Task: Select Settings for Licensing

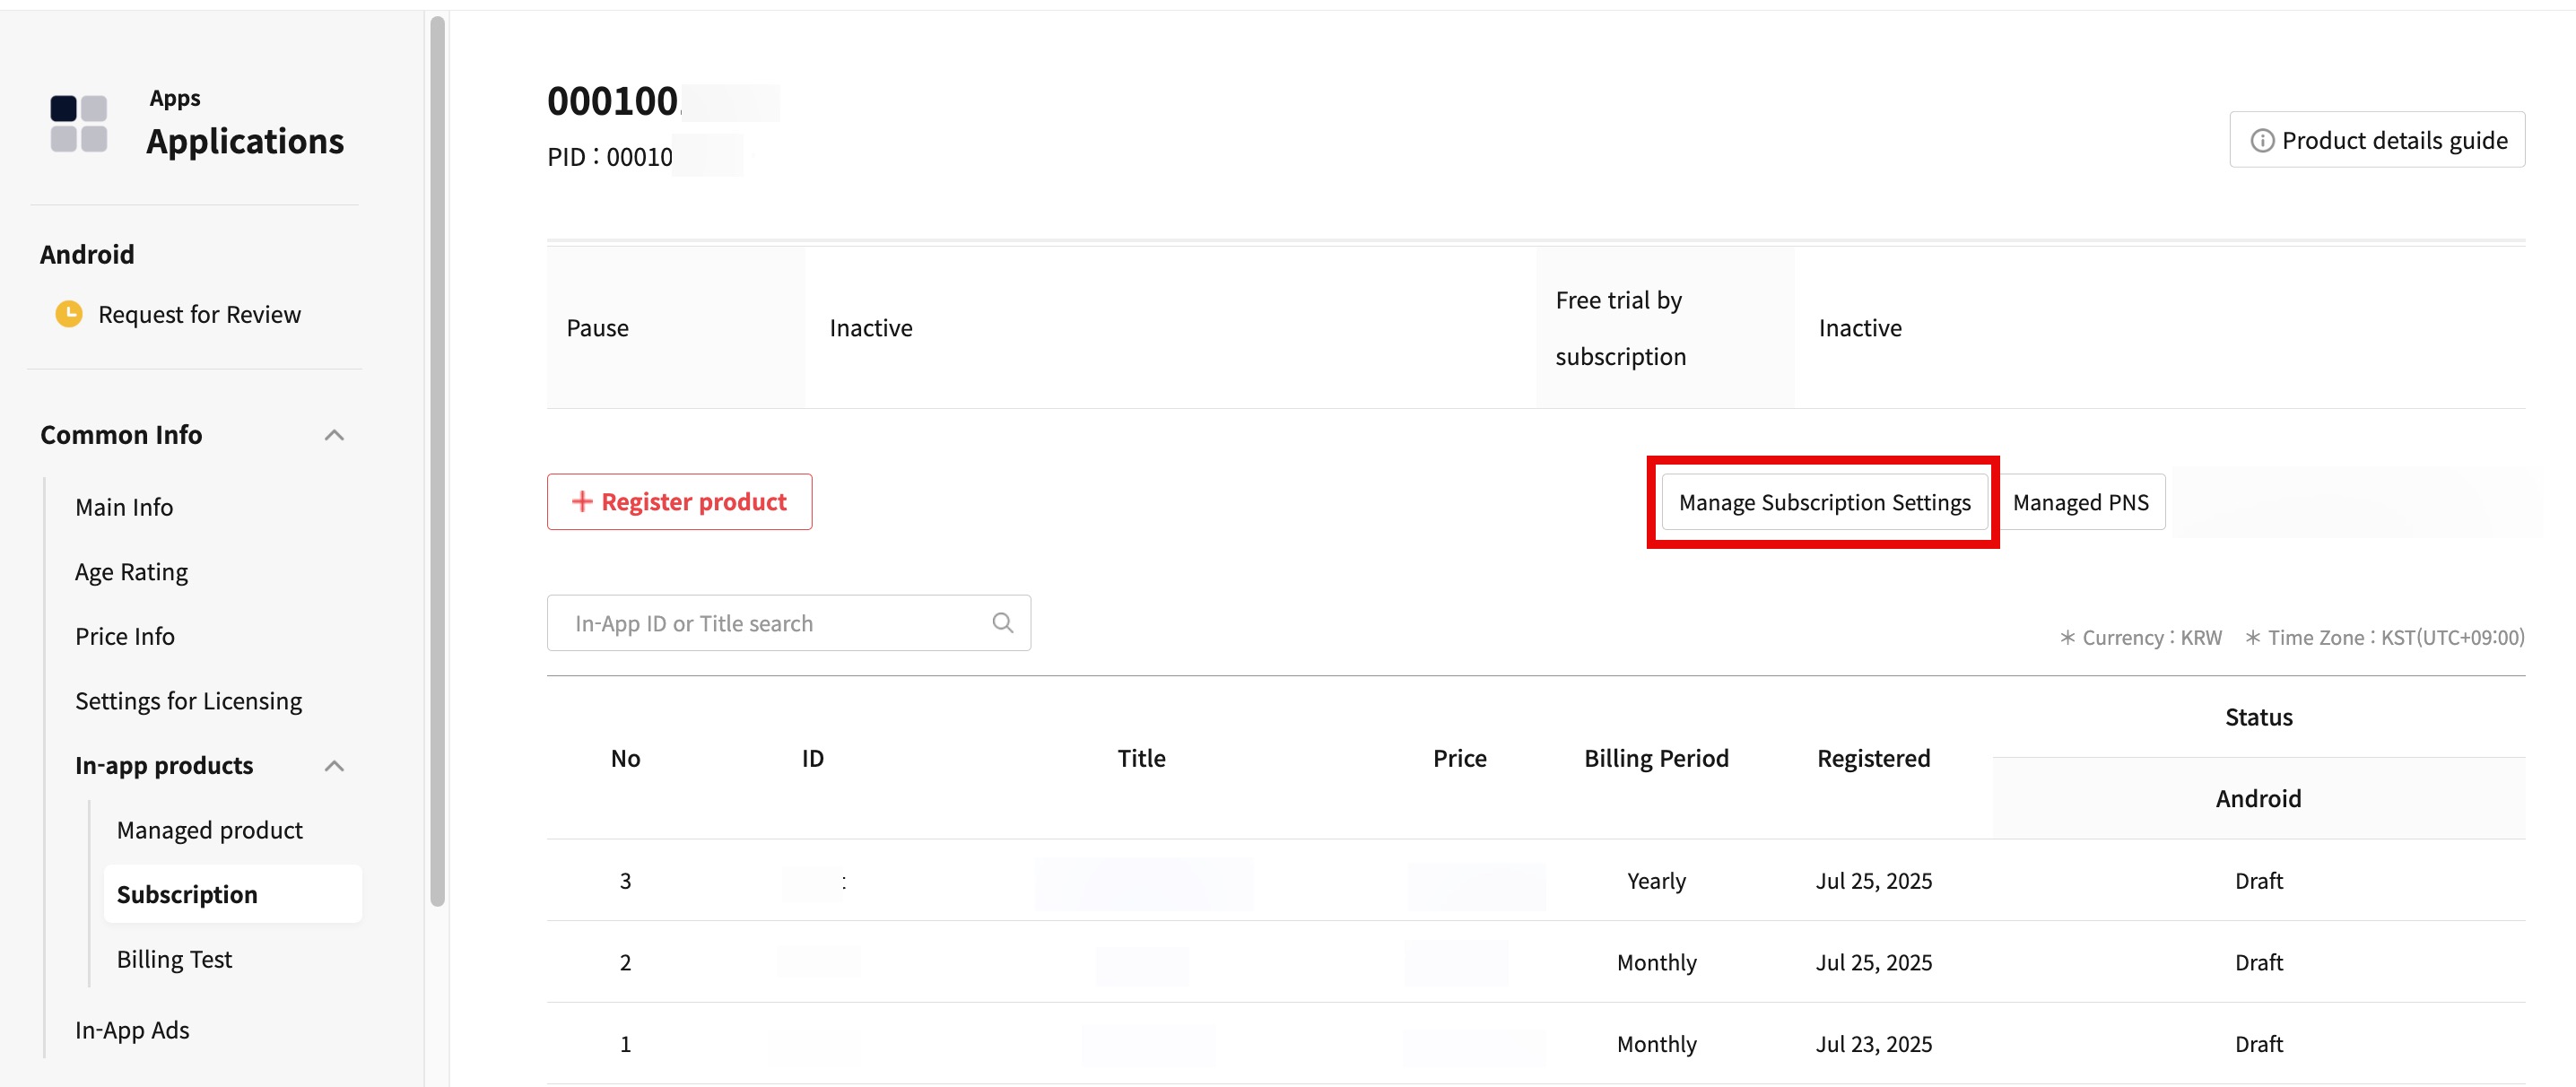Action: [x=188, y=701]
